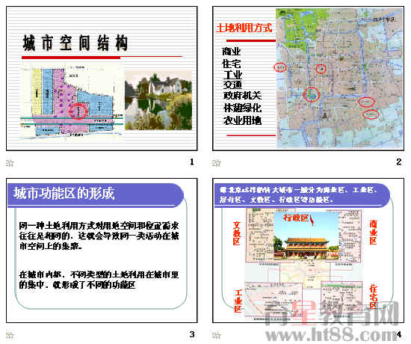
Task: Select the 城市空间结构 title on slide 1
Action: 75,43
